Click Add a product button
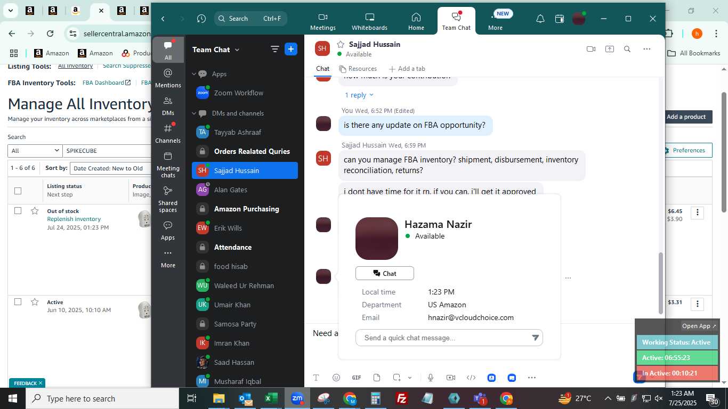Screen dimensions: 728x409 coord(686,117)
